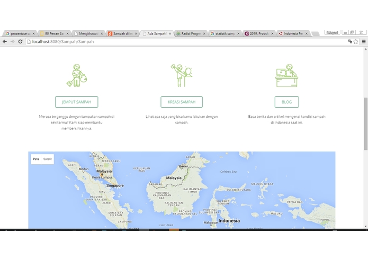The width and height of the screenshot is (368, 261).
Task: Click the KREASI SAMPAH button
Action: [182, 102]
